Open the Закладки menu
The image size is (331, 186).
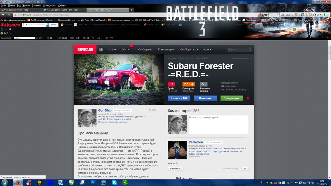tap(37, 6)
